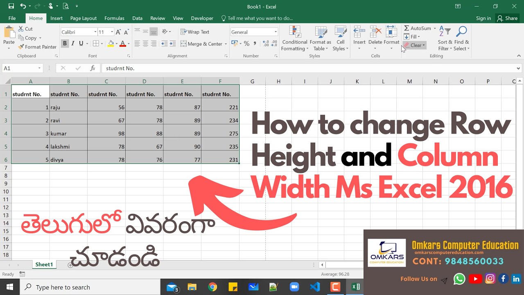524x295 pixels.
Task: Click the Font Color red A icon
Action: 123,43
